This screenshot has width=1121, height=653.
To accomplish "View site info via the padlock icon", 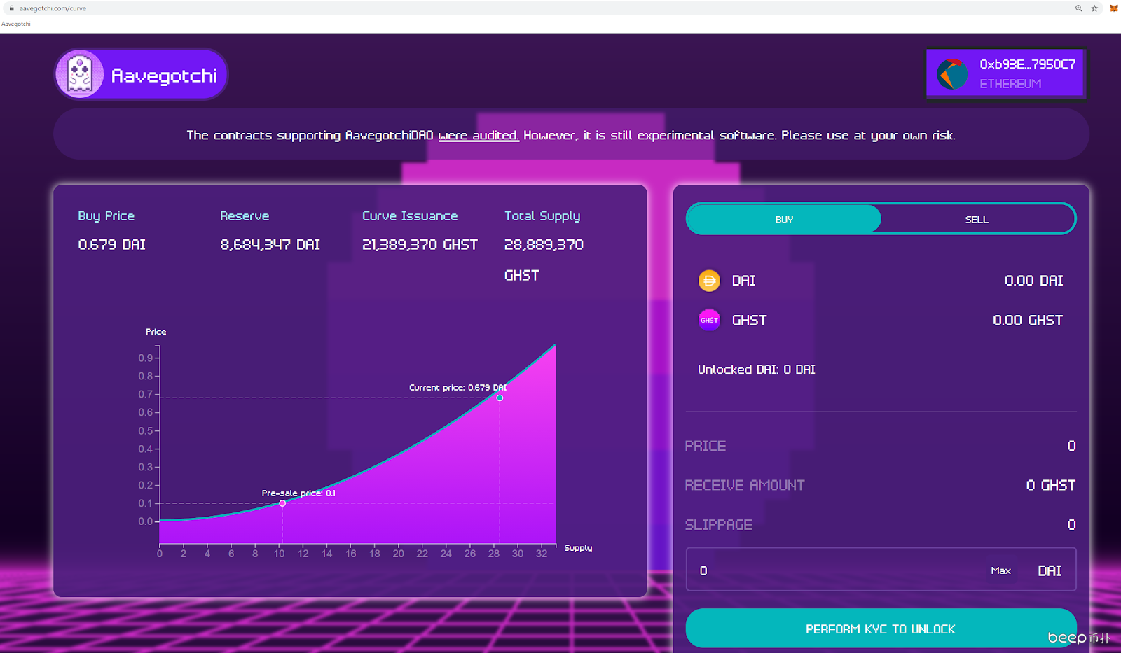I will coord(11,8).
